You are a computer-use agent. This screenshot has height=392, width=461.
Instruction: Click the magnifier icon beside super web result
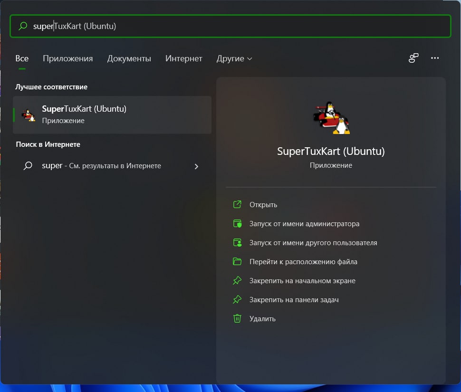(28, 166)
